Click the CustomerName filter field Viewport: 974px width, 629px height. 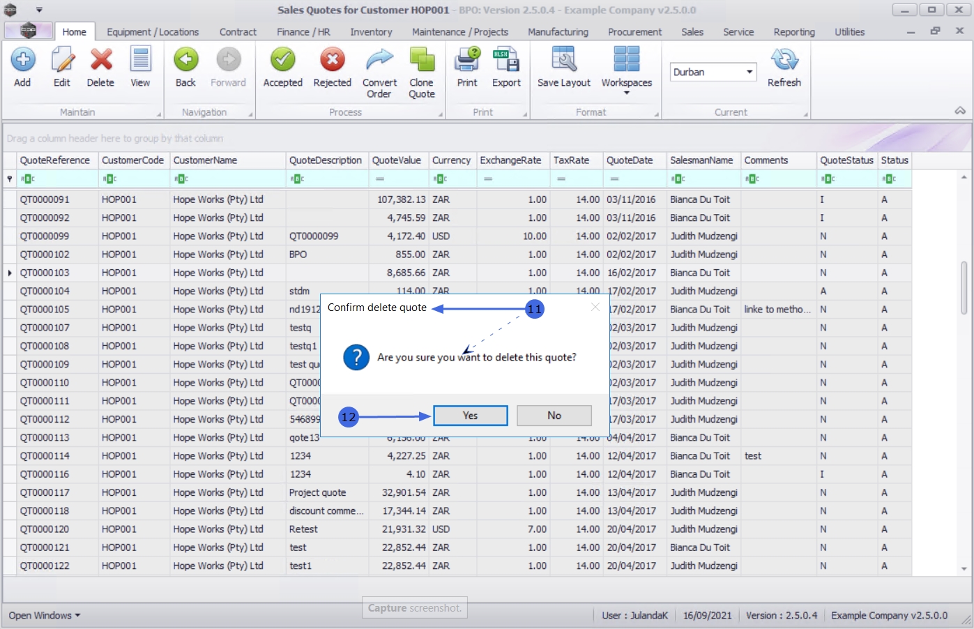(228, 179)
